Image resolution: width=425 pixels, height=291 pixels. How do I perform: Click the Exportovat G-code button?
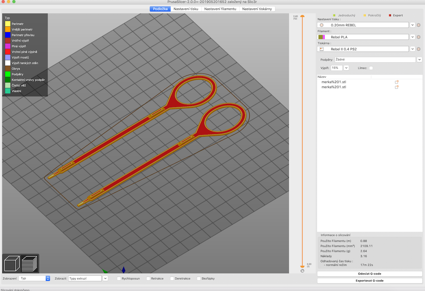370,281
